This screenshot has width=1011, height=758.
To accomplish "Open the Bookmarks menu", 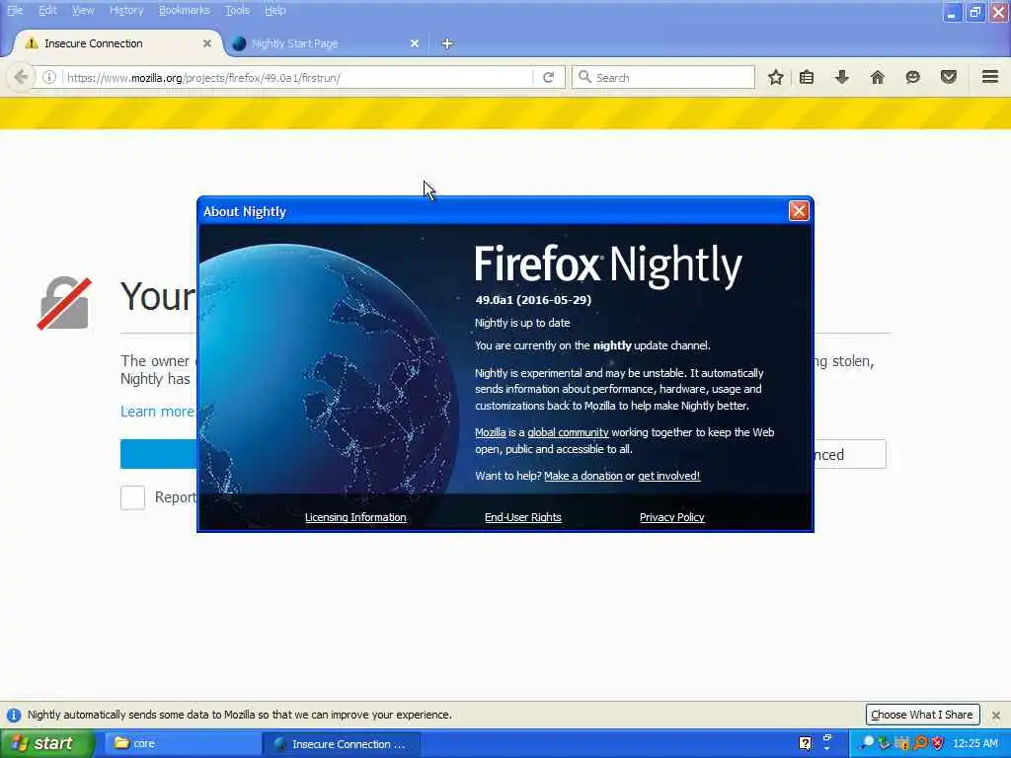I will (185, 10).
